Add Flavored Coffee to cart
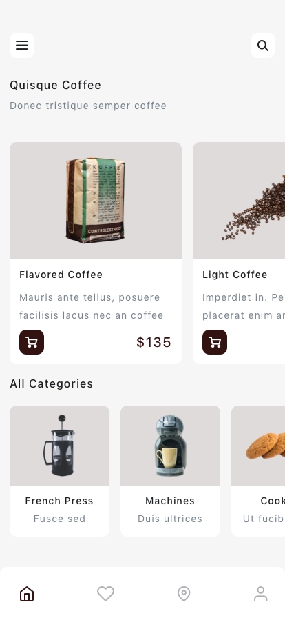 (32, 342)
